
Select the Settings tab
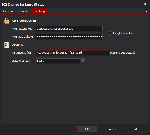tap(40, 11)
